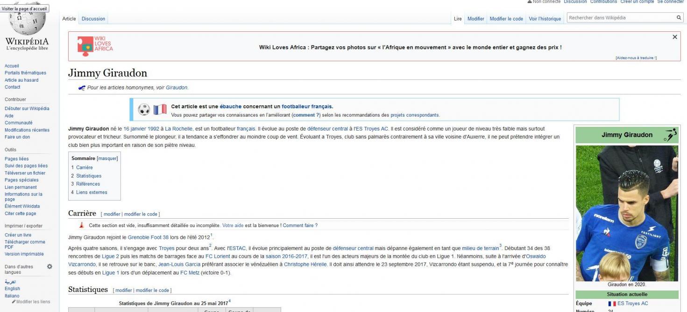Click the French flag stub icon
Viewport: 687px width, 312px height.
160,110
